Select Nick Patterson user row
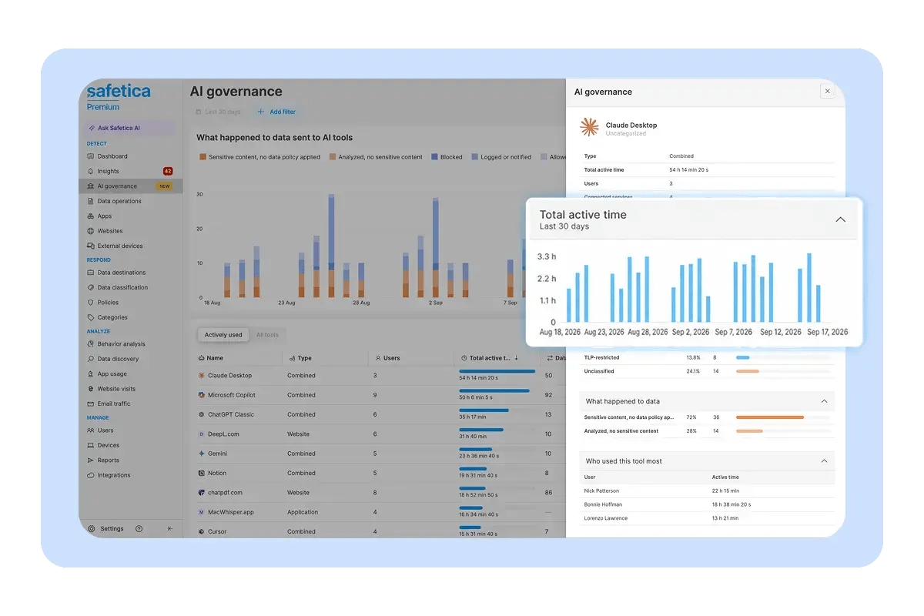 tap(707, 490)
